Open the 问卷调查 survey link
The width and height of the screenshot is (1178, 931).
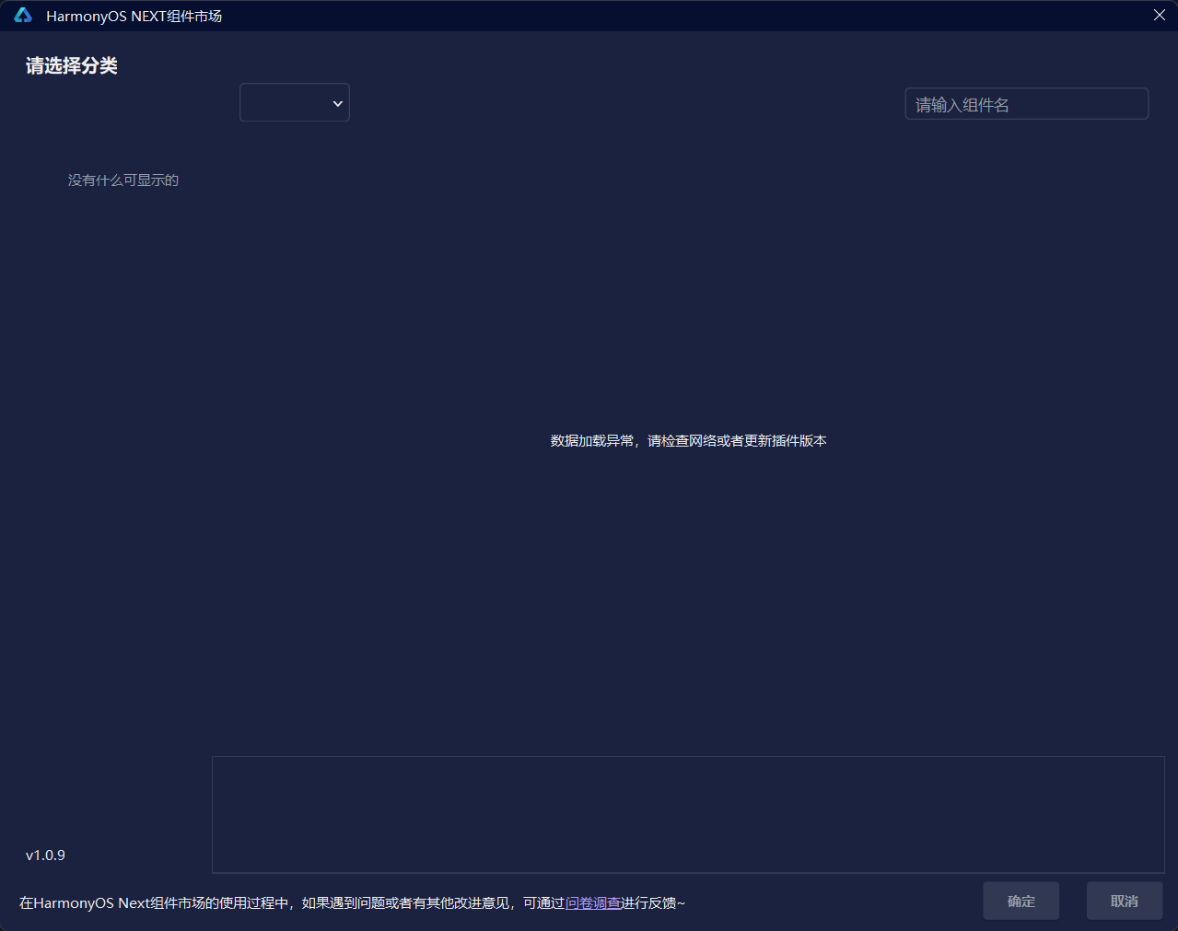(593, 903)
